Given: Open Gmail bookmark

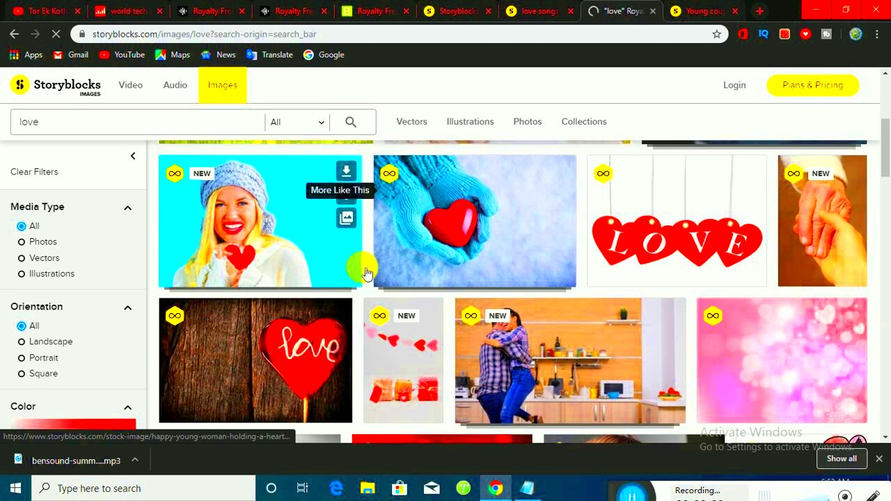Looking at the screenshot, I should (x=70, y=55).
